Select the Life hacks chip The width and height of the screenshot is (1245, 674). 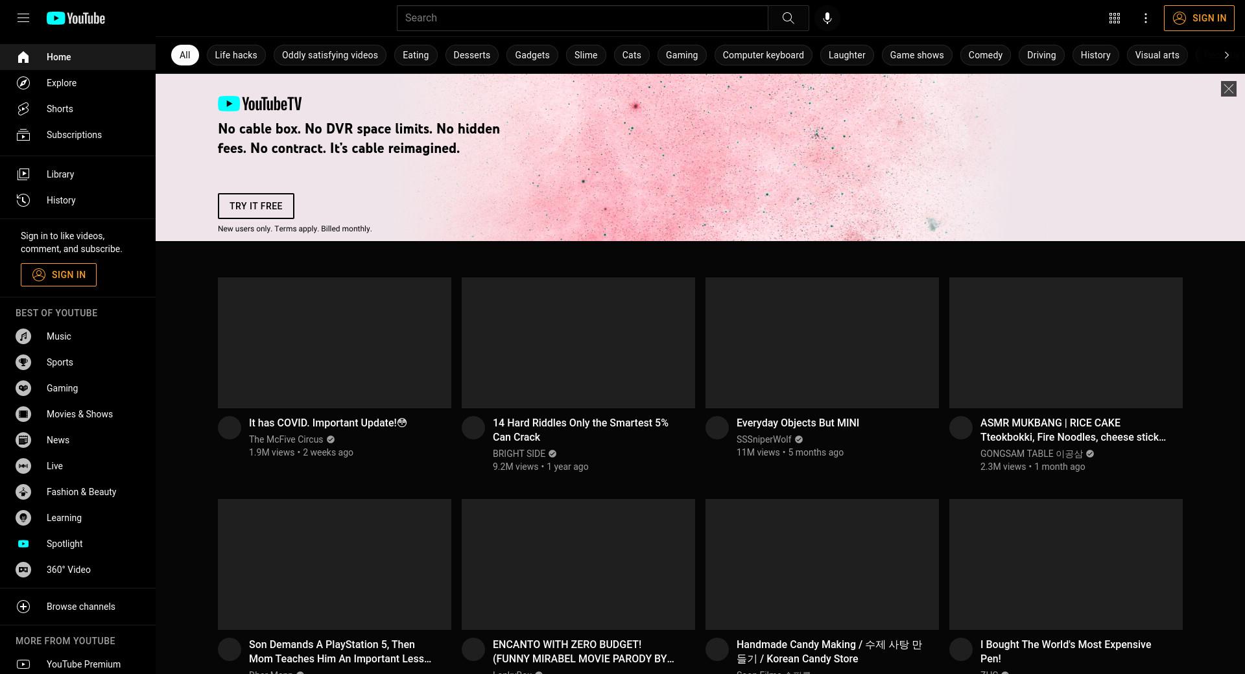click(236, 55)
